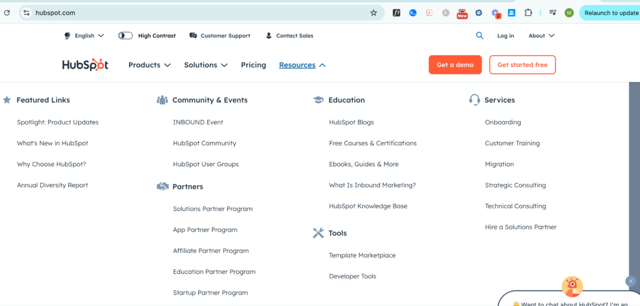Reload the page with the refresh icon
The height and width of the screenshot is (306, 640).
tap(7, 13)
